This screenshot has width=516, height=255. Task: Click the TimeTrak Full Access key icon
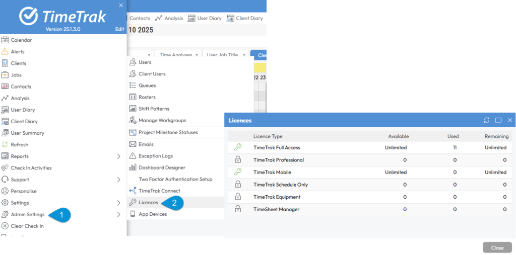click(x=238, y=147)
